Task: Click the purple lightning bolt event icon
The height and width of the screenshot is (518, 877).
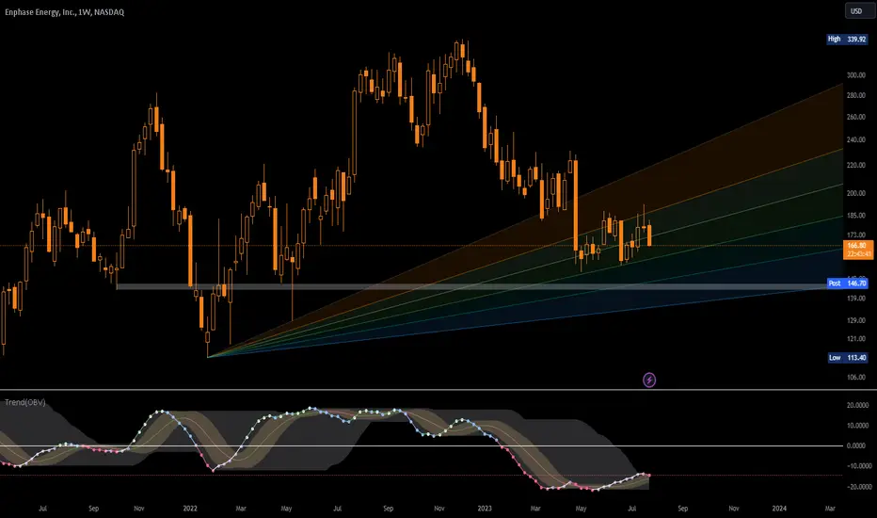Action: pyautogui.click(x=648, y=380)
